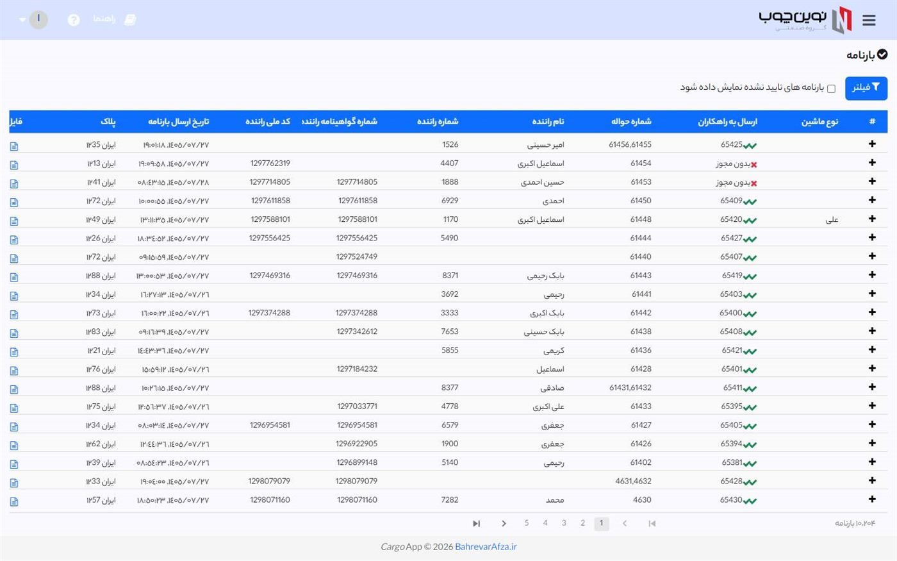Jump to first page arrow
The width and height of the screenshot is (897, 561).
point(652,524)
